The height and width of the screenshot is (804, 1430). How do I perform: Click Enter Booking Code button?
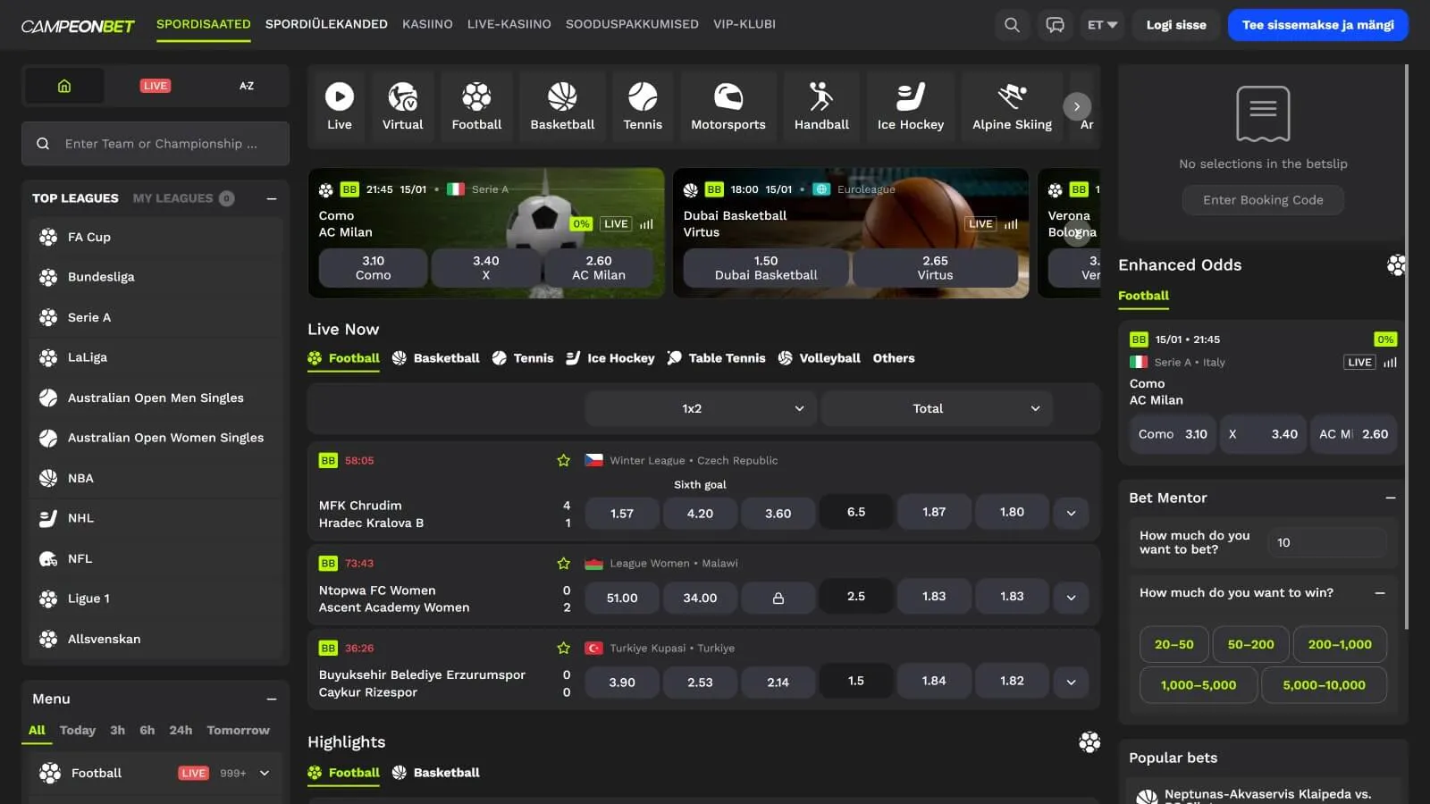tap(1262, 200)
